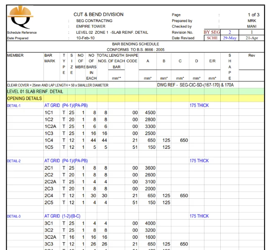Click the 1600 value in row 3C2A
The width and height of the screenshot is (272, 250).
[x=150, y=237]
